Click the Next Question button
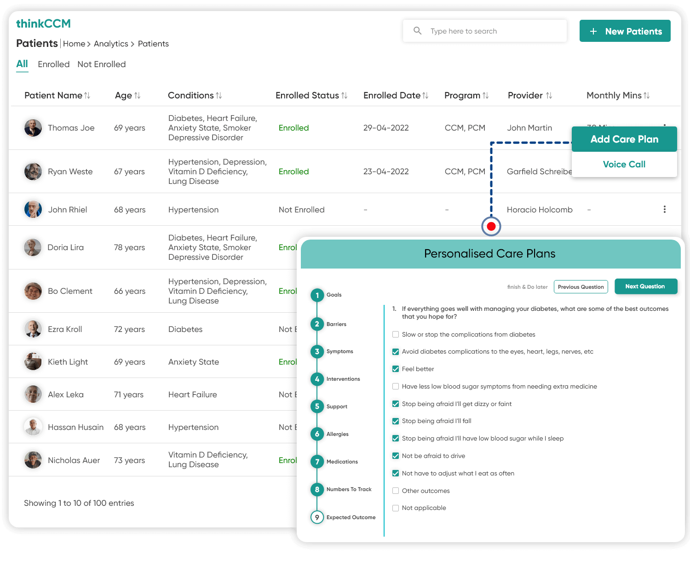 click(x=646, y=286)
